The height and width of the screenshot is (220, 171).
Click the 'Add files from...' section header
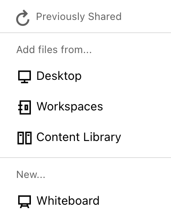pos(54,50)
